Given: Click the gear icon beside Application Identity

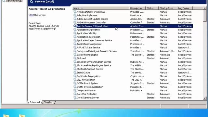Looking at the screenshot, I should (75, 33).
